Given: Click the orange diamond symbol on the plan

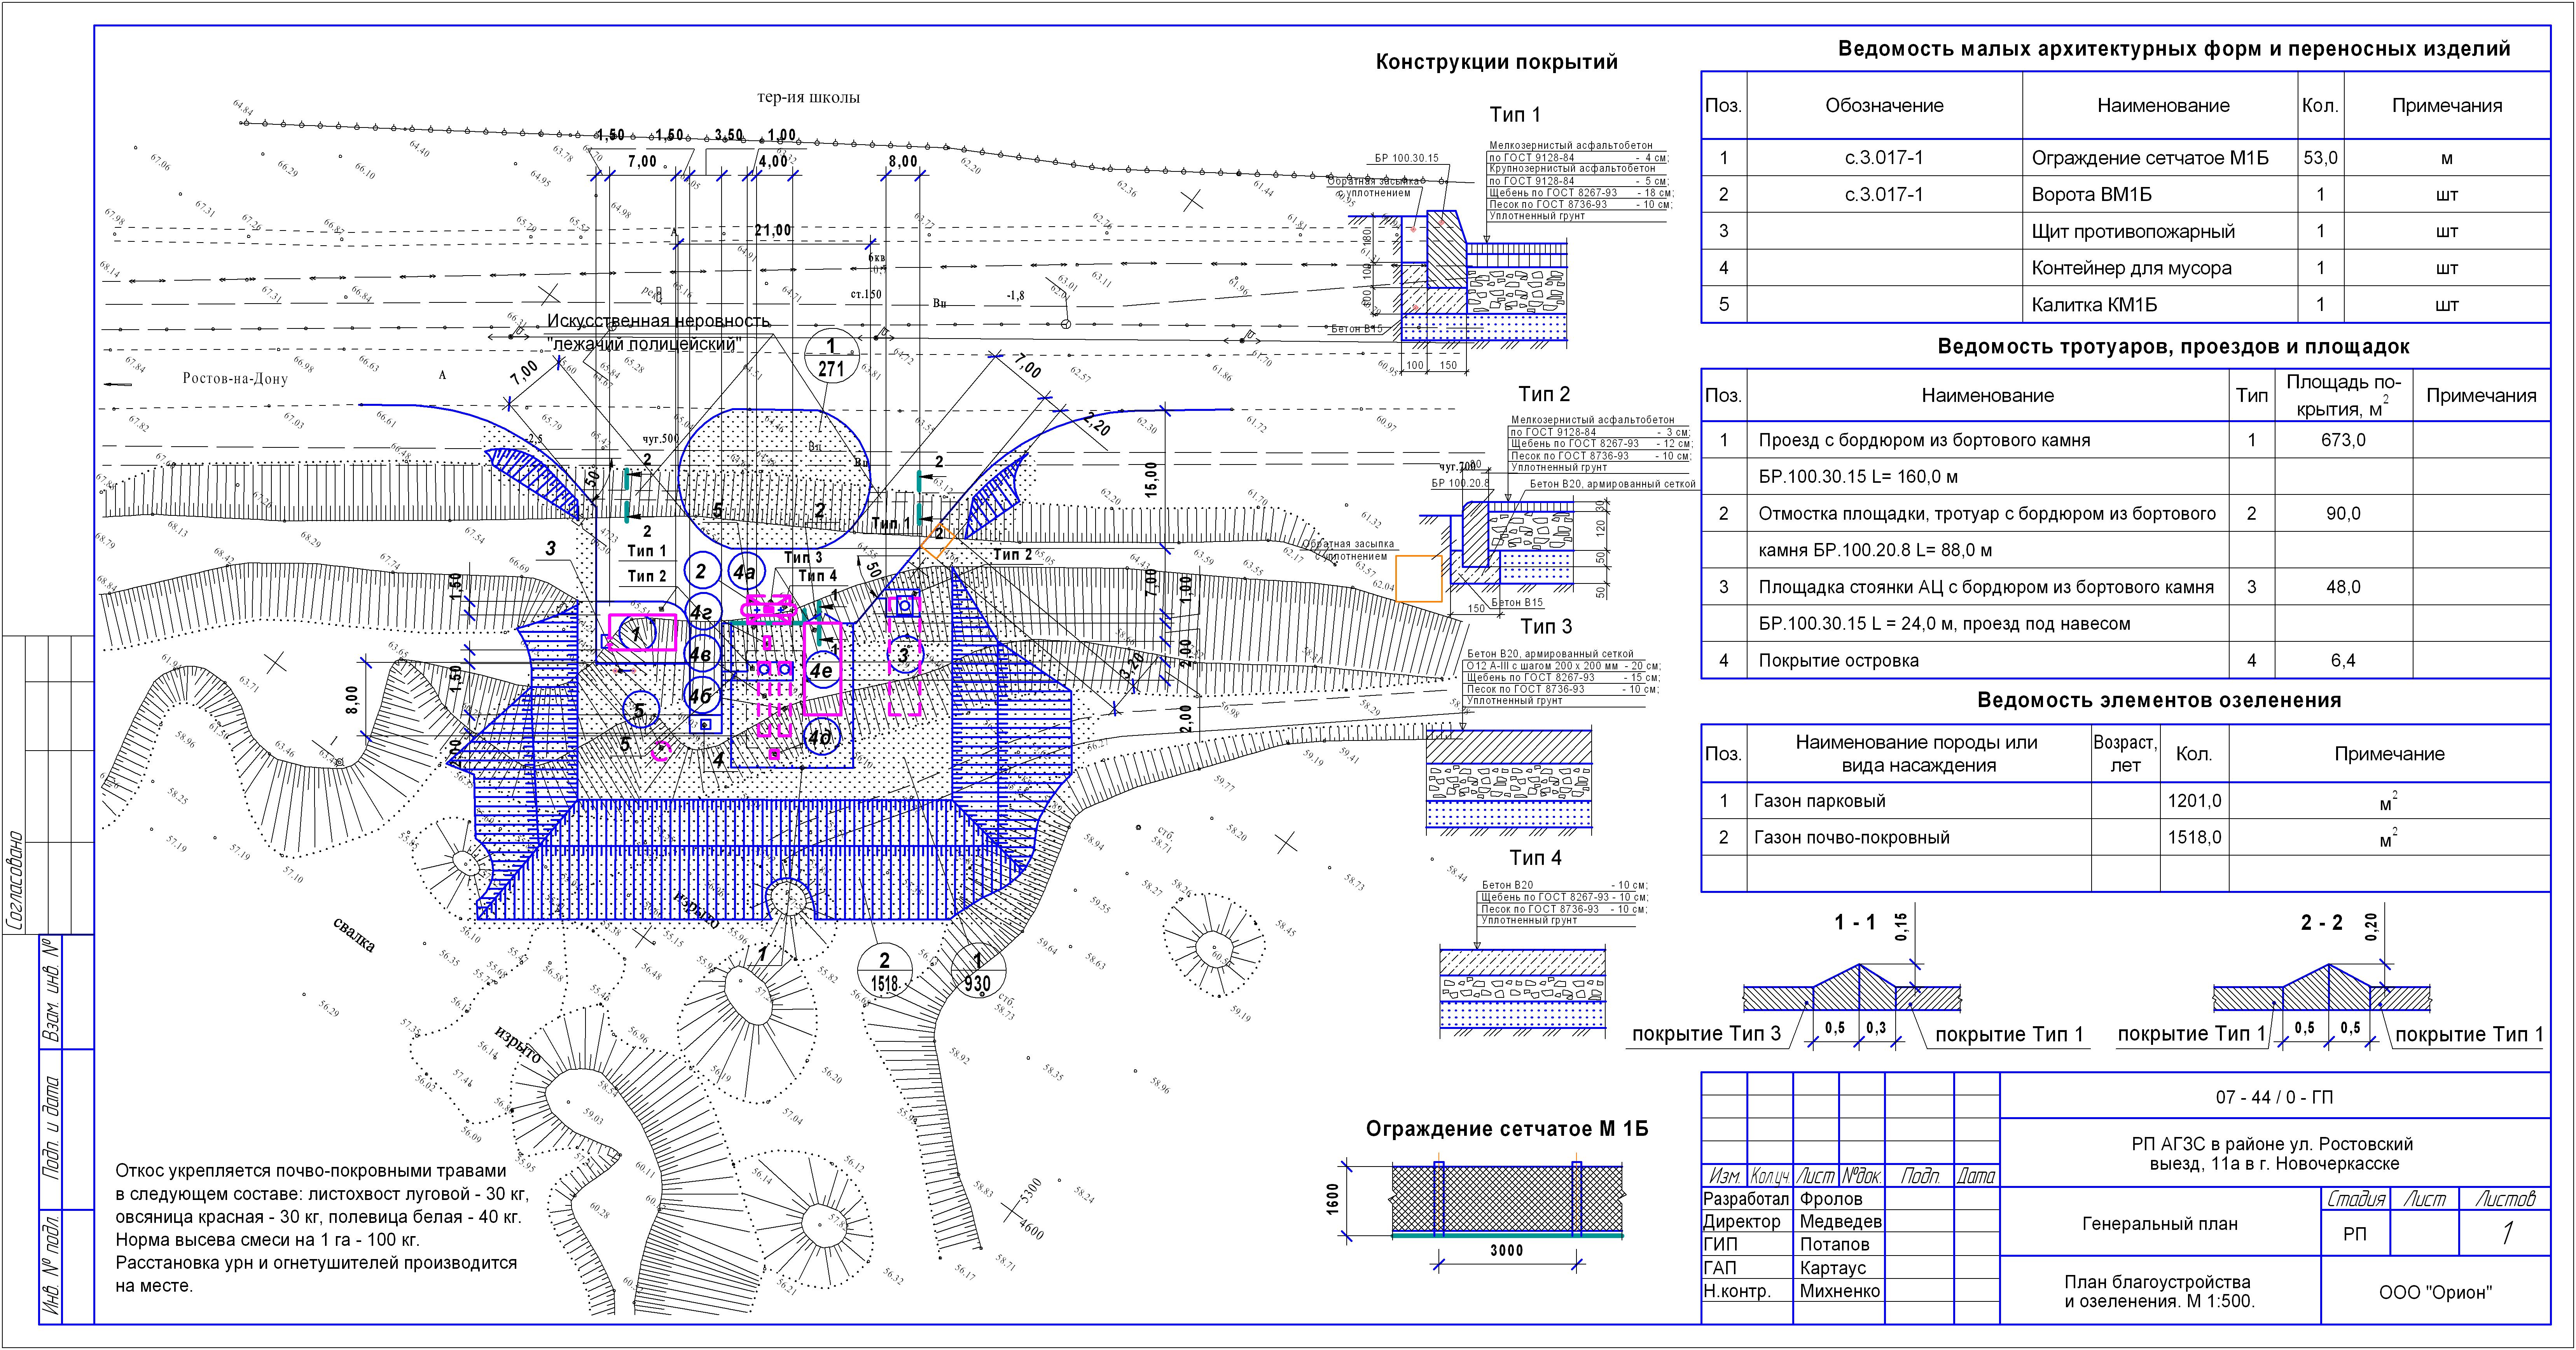Looking at the screenshot, I should pyautogui.click(x=938, y=542).
